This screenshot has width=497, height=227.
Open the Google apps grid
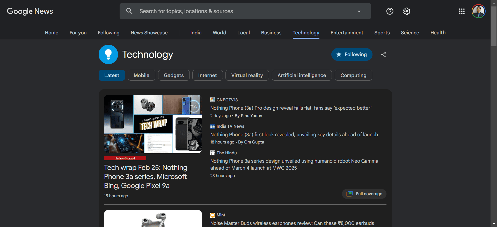pos(462,11)
